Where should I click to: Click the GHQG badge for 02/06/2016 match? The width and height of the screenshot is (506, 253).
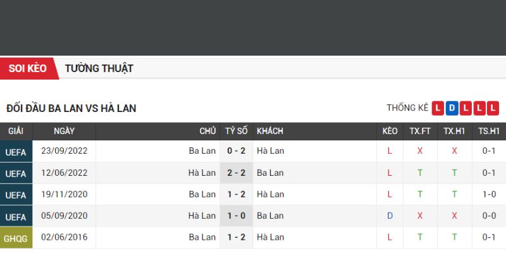tap(16, 238)
